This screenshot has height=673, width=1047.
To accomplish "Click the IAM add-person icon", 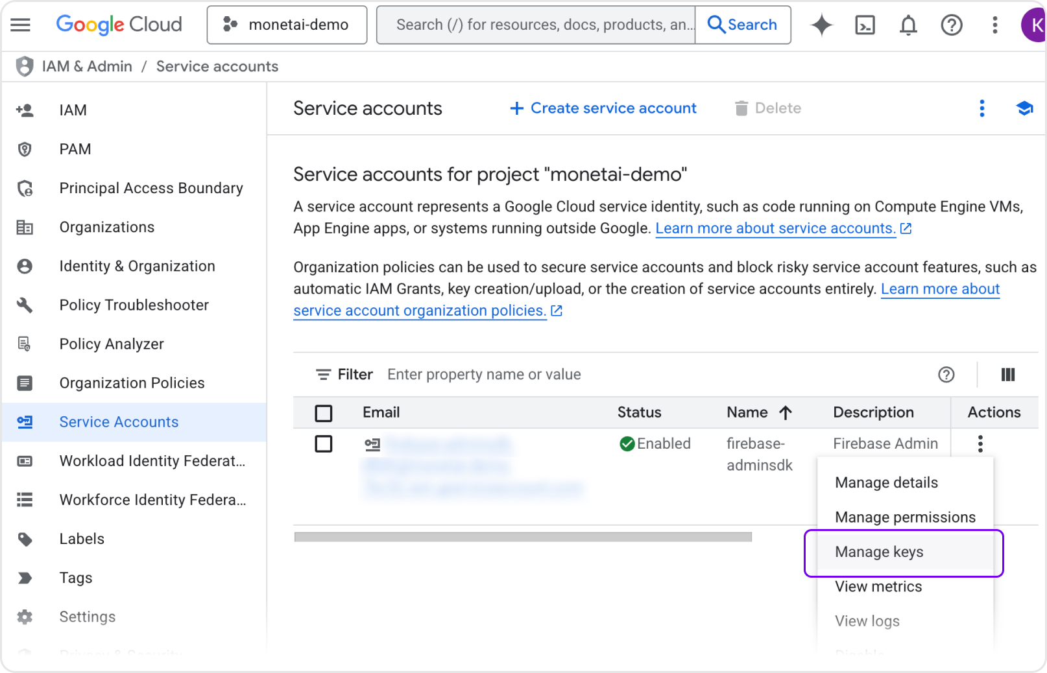I will click(x=25, y=110).
